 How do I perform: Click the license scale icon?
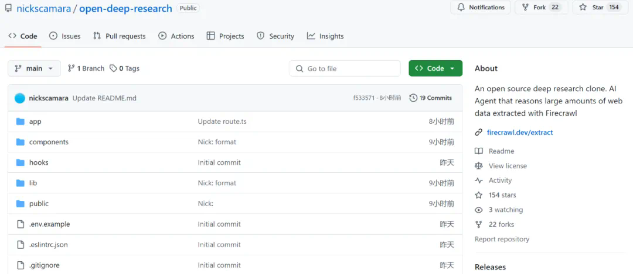(479, 166)
